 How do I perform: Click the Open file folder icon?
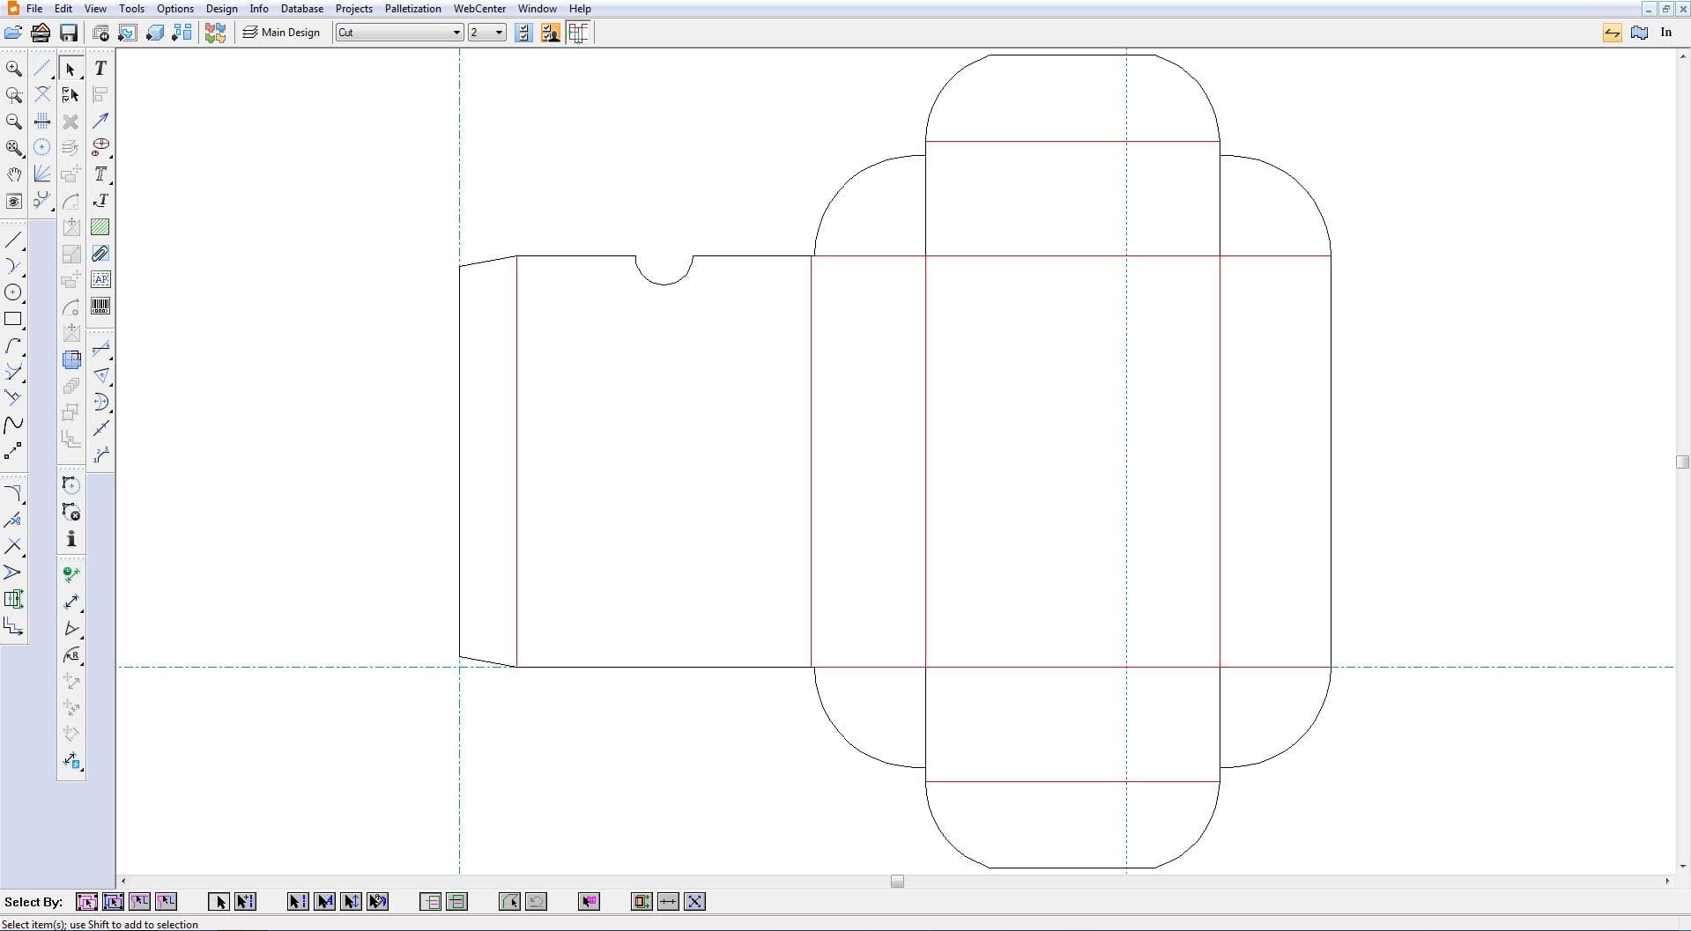tap(13, 33)
